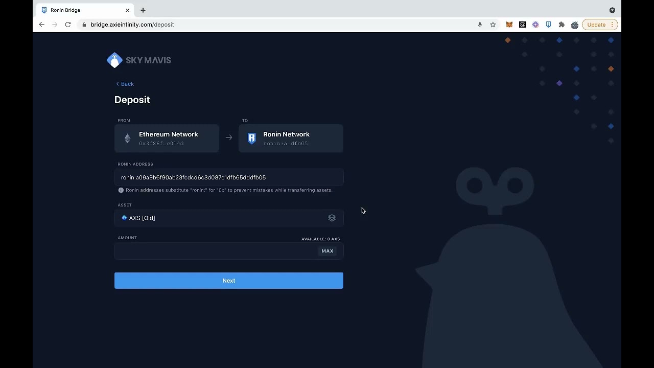Viewport: 654px width, 368px height.
Task: Click the browser back arrow
Action: 42,25
